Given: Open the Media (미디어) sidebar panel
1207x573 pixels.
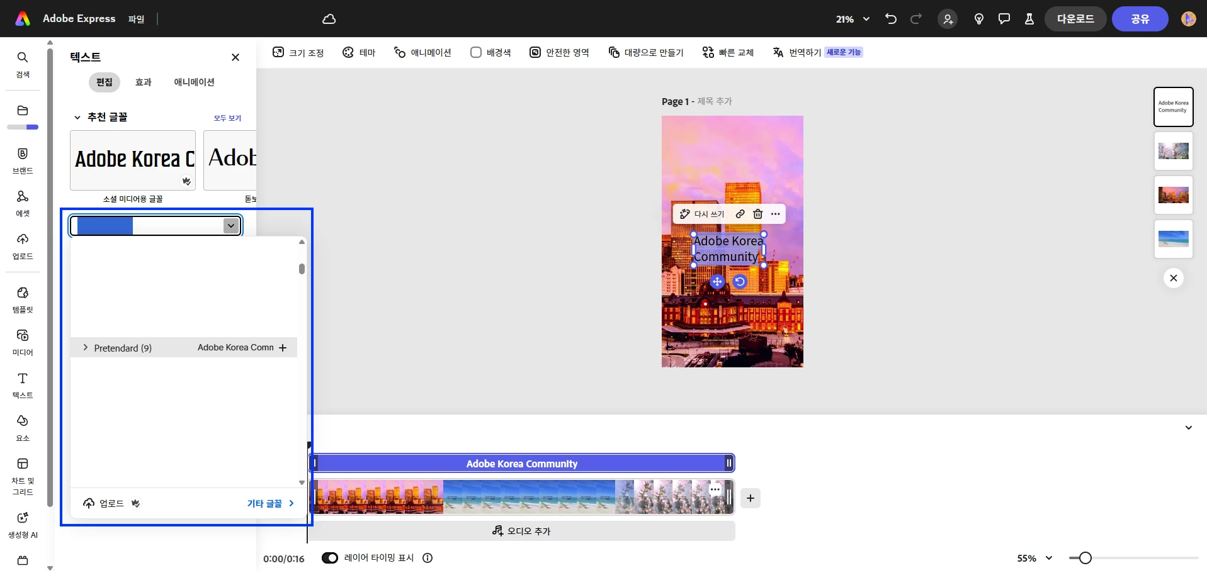Looking at the screenshot, I should [x=23, y=342].
